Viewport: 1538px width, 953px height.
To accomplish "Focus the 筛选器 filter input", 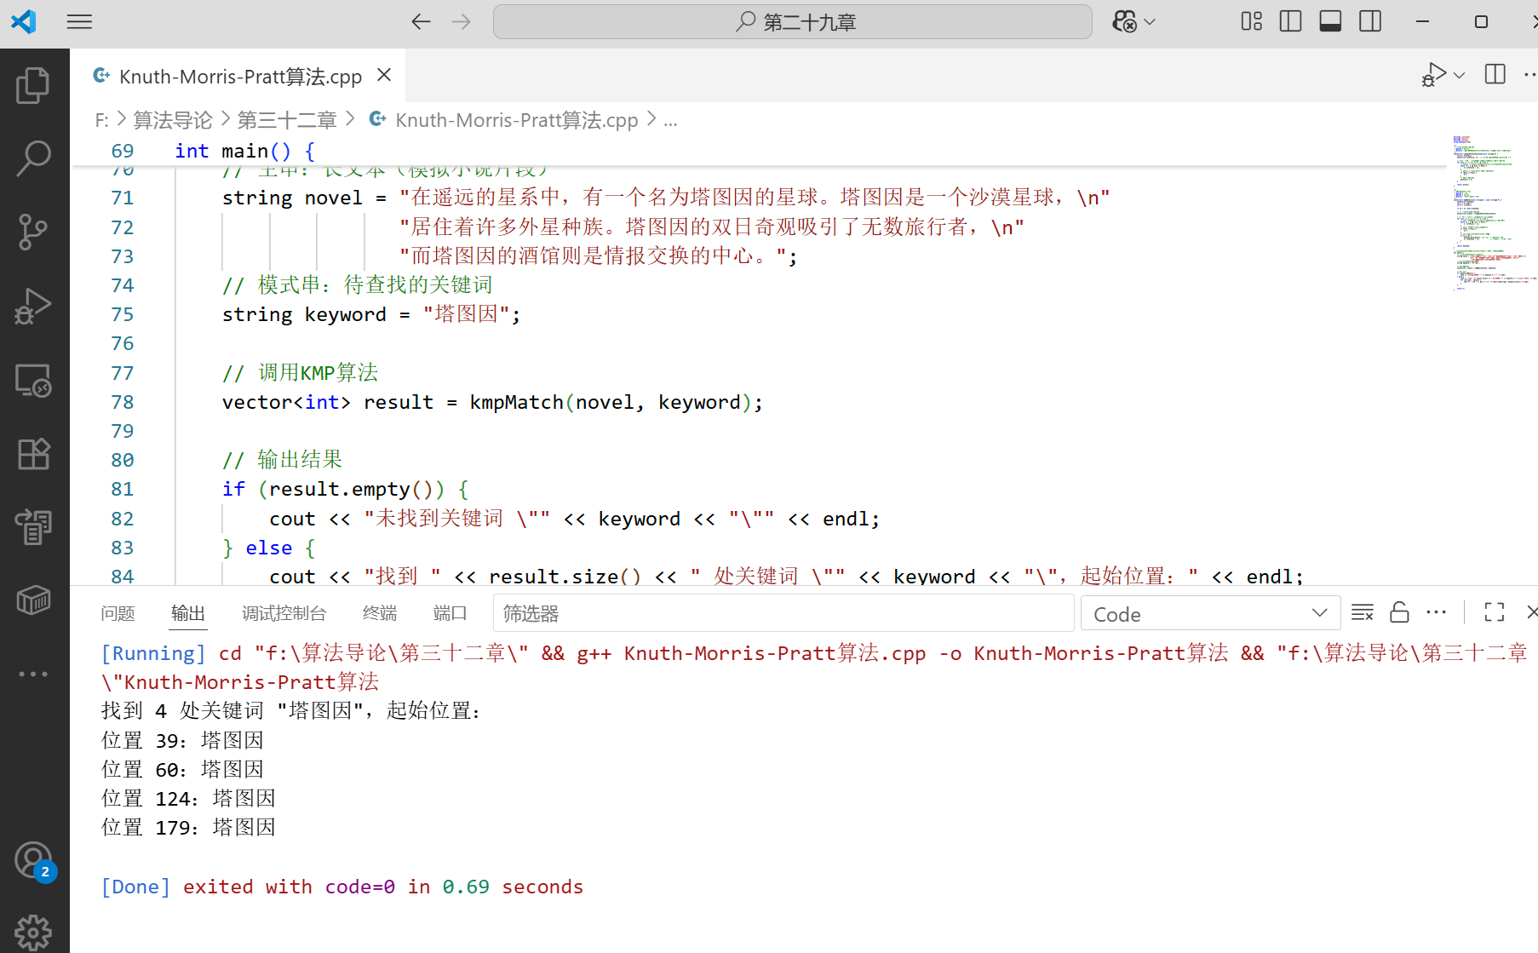I will click(783, 613).
